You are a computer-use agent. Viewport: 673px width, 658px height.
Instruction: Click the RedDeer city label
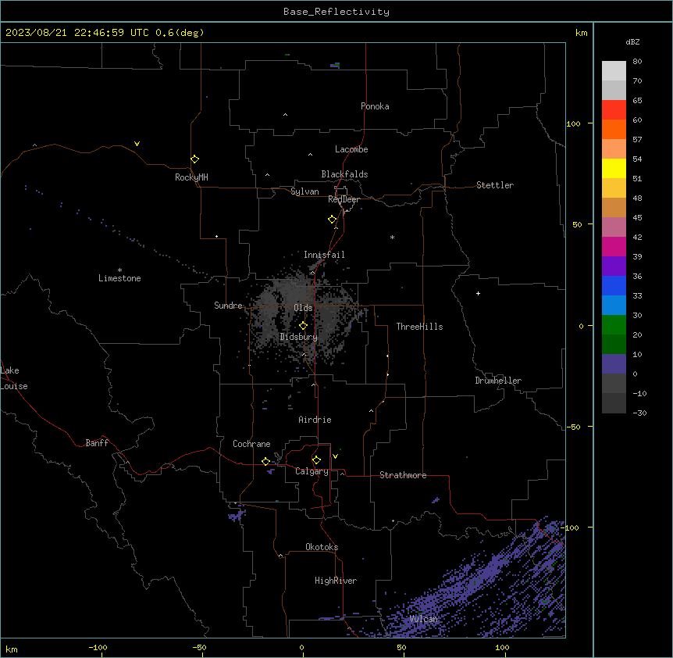tap(344, 199)
